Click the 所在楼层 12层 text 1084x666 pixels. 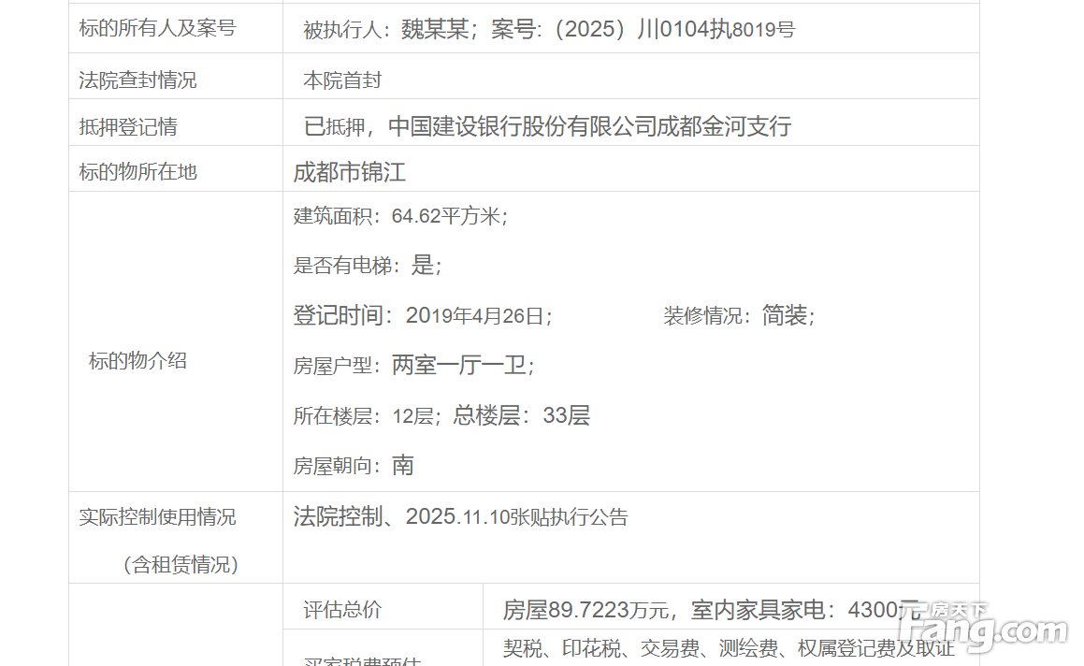[365, 416]
